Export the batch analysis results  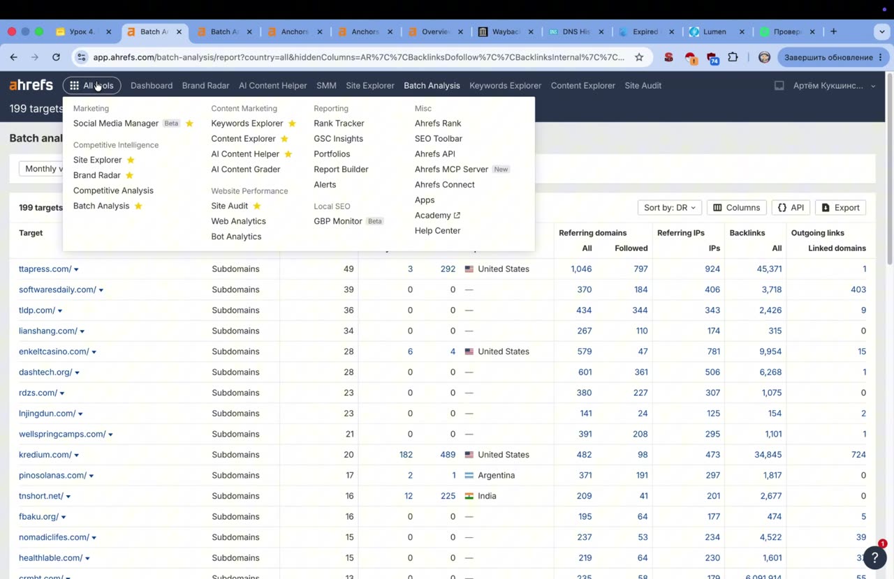pyautogui.click(x=840, y=207)
